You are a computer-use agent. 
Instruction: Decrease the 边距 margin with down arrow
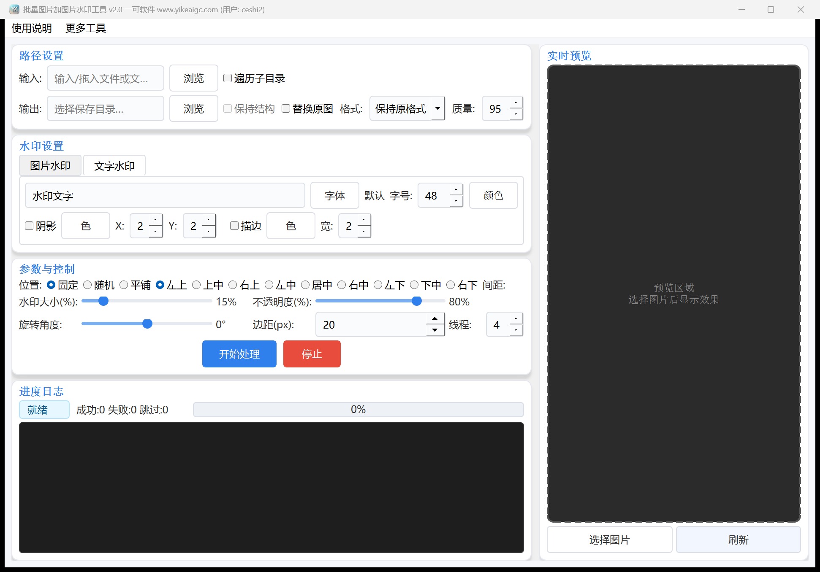pyautogui.click(x=435, y=330)
